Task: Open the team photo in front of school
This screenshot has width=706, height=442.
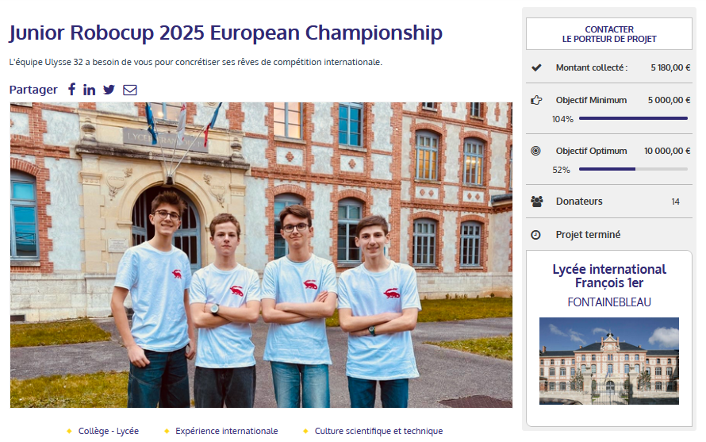Action: (x=261, y=255)
